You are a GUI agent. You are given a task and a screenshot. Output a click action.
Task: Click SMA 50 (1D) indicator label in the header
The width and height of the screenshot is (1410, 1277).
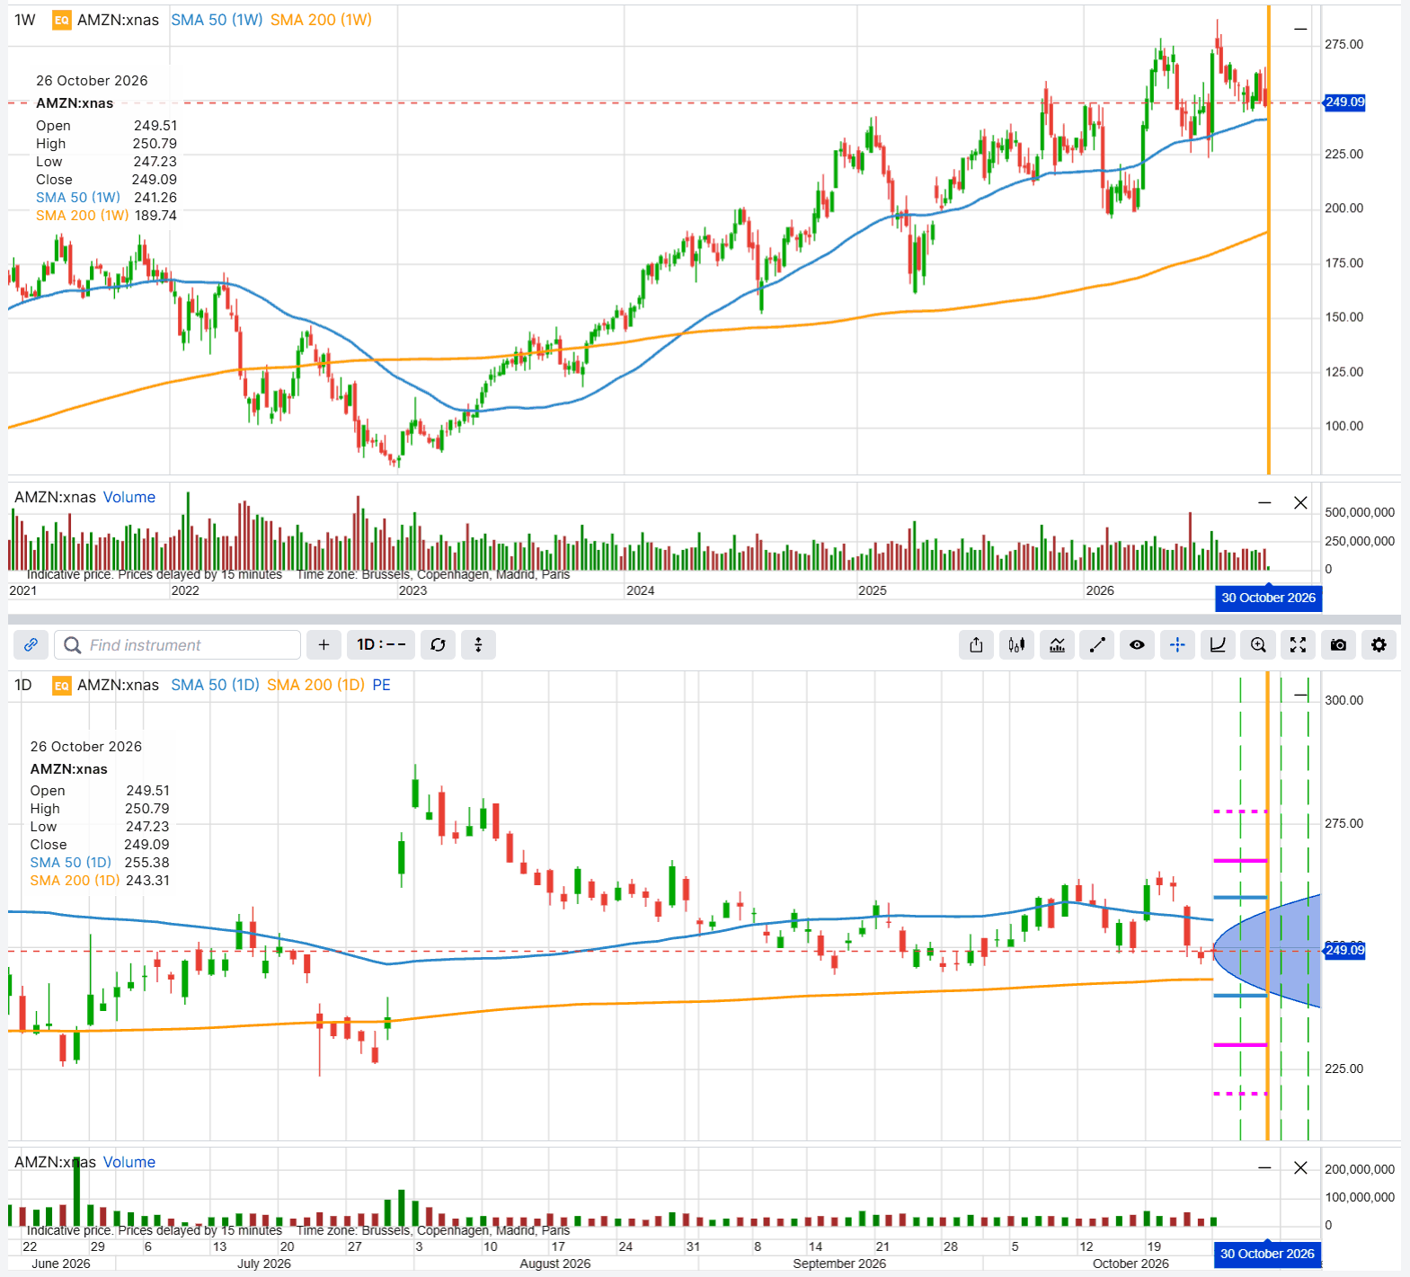[215, 685]
